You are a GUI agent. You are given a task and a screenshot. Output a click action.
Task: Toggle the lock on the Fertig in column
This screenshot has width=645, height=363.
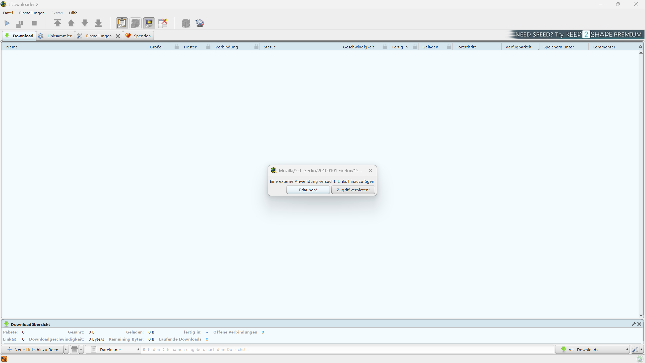click(x=415, y=46)
